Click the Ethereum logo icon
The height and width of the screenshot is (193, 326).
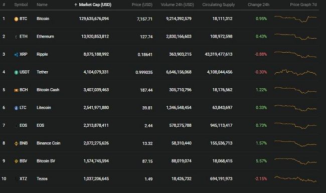pyautogui.click(x=16, y=37)
